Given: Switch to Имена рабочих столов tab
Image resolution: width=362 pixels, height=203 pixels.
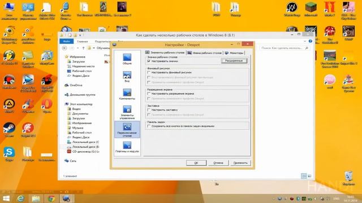Looking at the screenshot, I should pos(205,53).
